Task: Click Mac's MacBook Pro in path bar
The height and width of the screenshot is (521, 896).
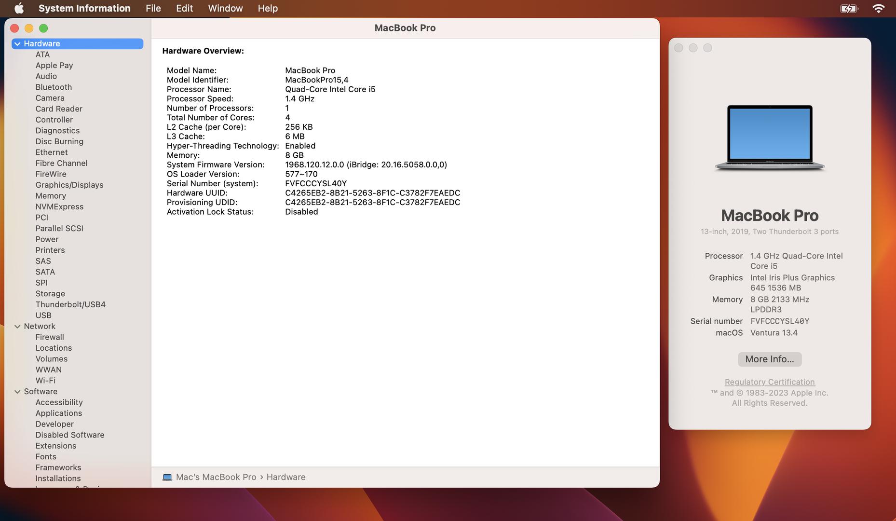Action: coord(216,477)
